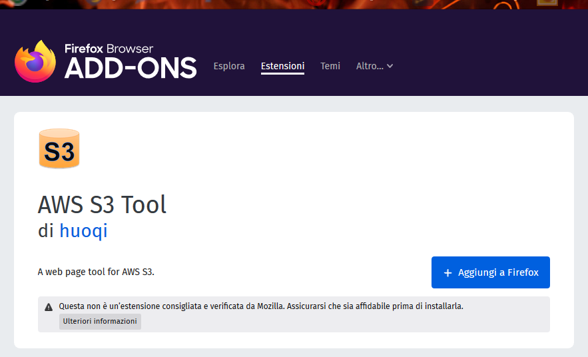The height and width of the screenshot is (357, 588).
Task: Click the Aggiungi a Firefox button
Action: click(491, 272)
